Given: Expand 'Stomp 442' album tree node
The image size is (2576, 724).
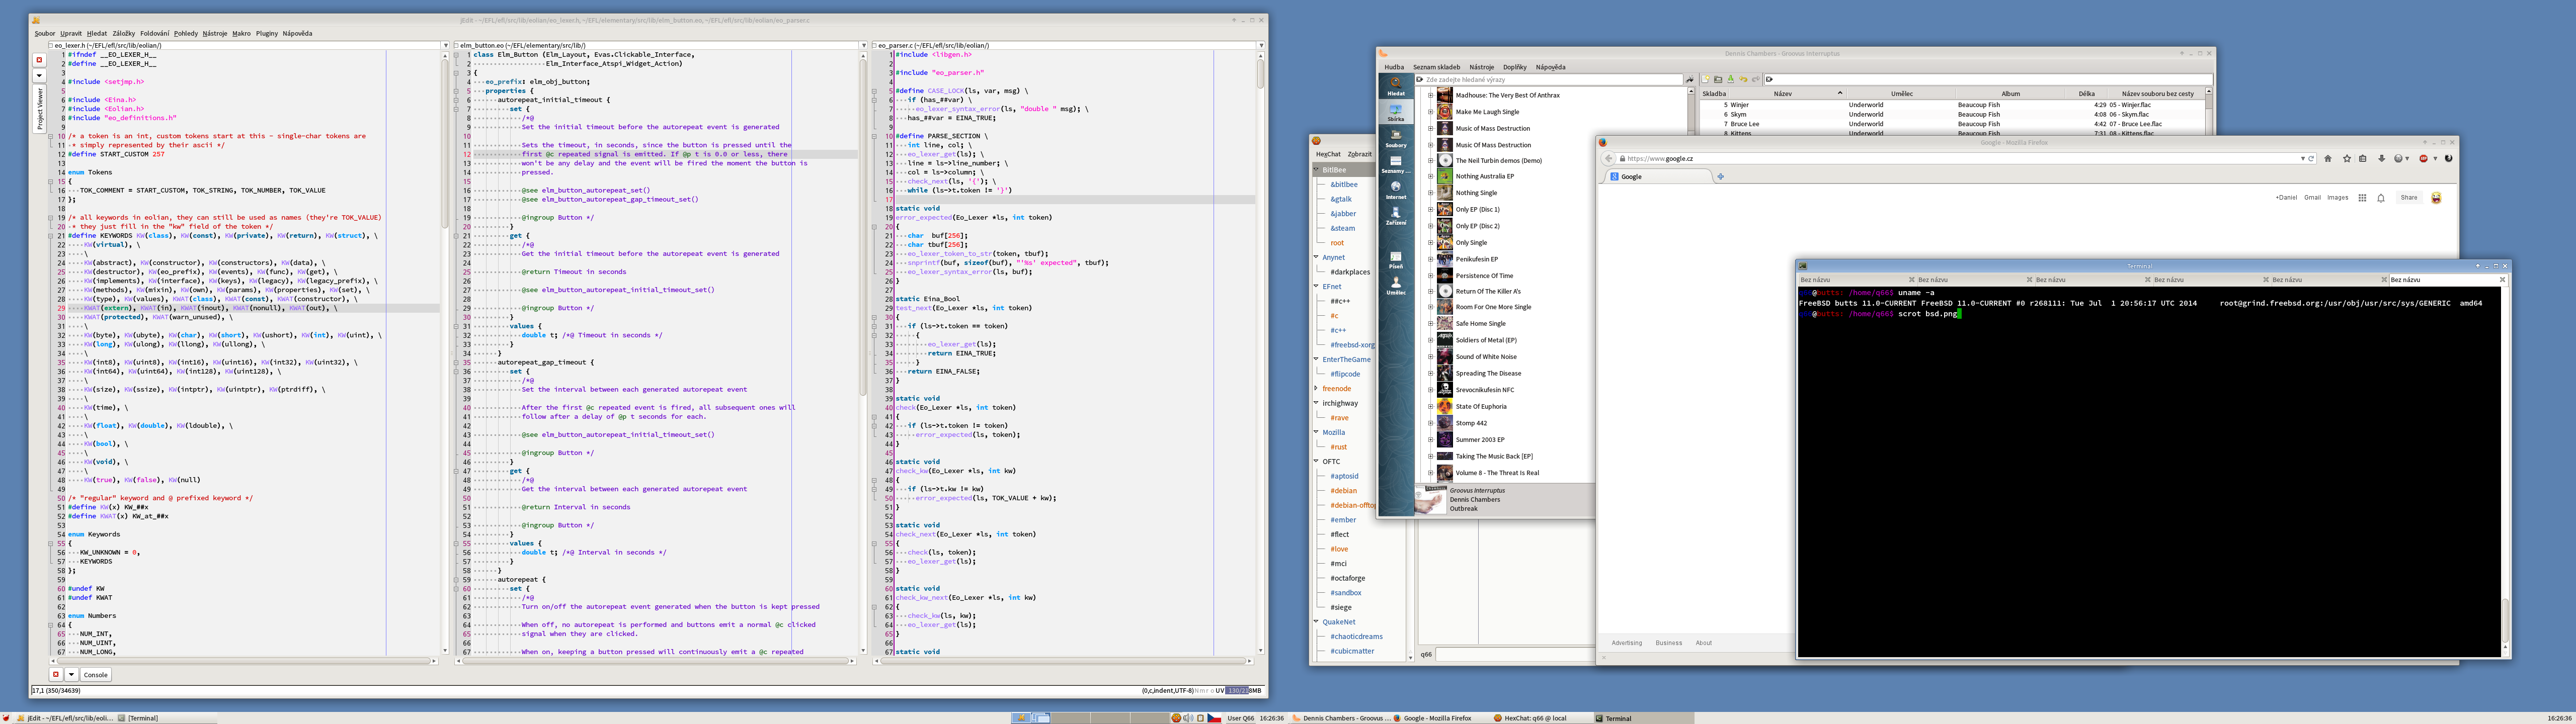Looking at the screenshot, I should [1430, 423].
